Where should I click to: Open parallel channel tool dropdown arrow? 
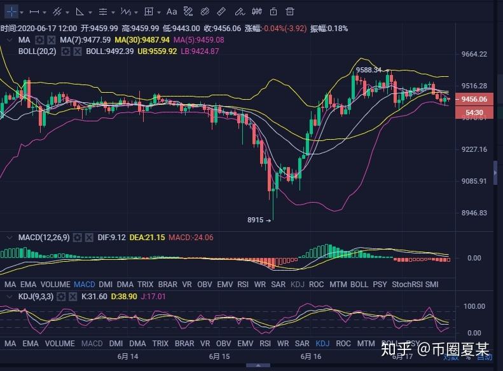tap(67, 13)
